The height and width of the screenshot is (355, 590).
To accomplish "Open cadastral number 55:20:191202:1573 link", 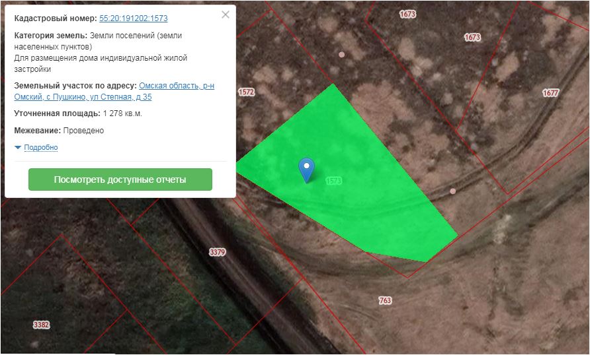I will [134, 18].
